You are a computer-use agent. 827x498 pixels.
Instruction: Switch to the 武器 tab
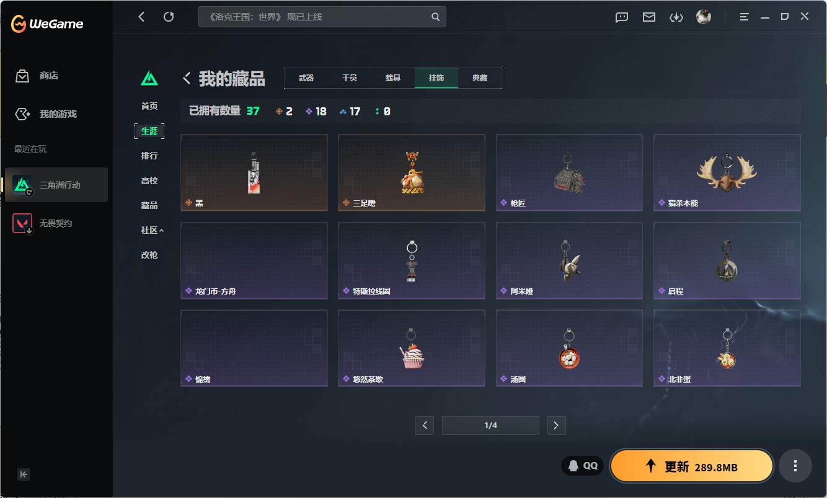(x=306, y=78)
